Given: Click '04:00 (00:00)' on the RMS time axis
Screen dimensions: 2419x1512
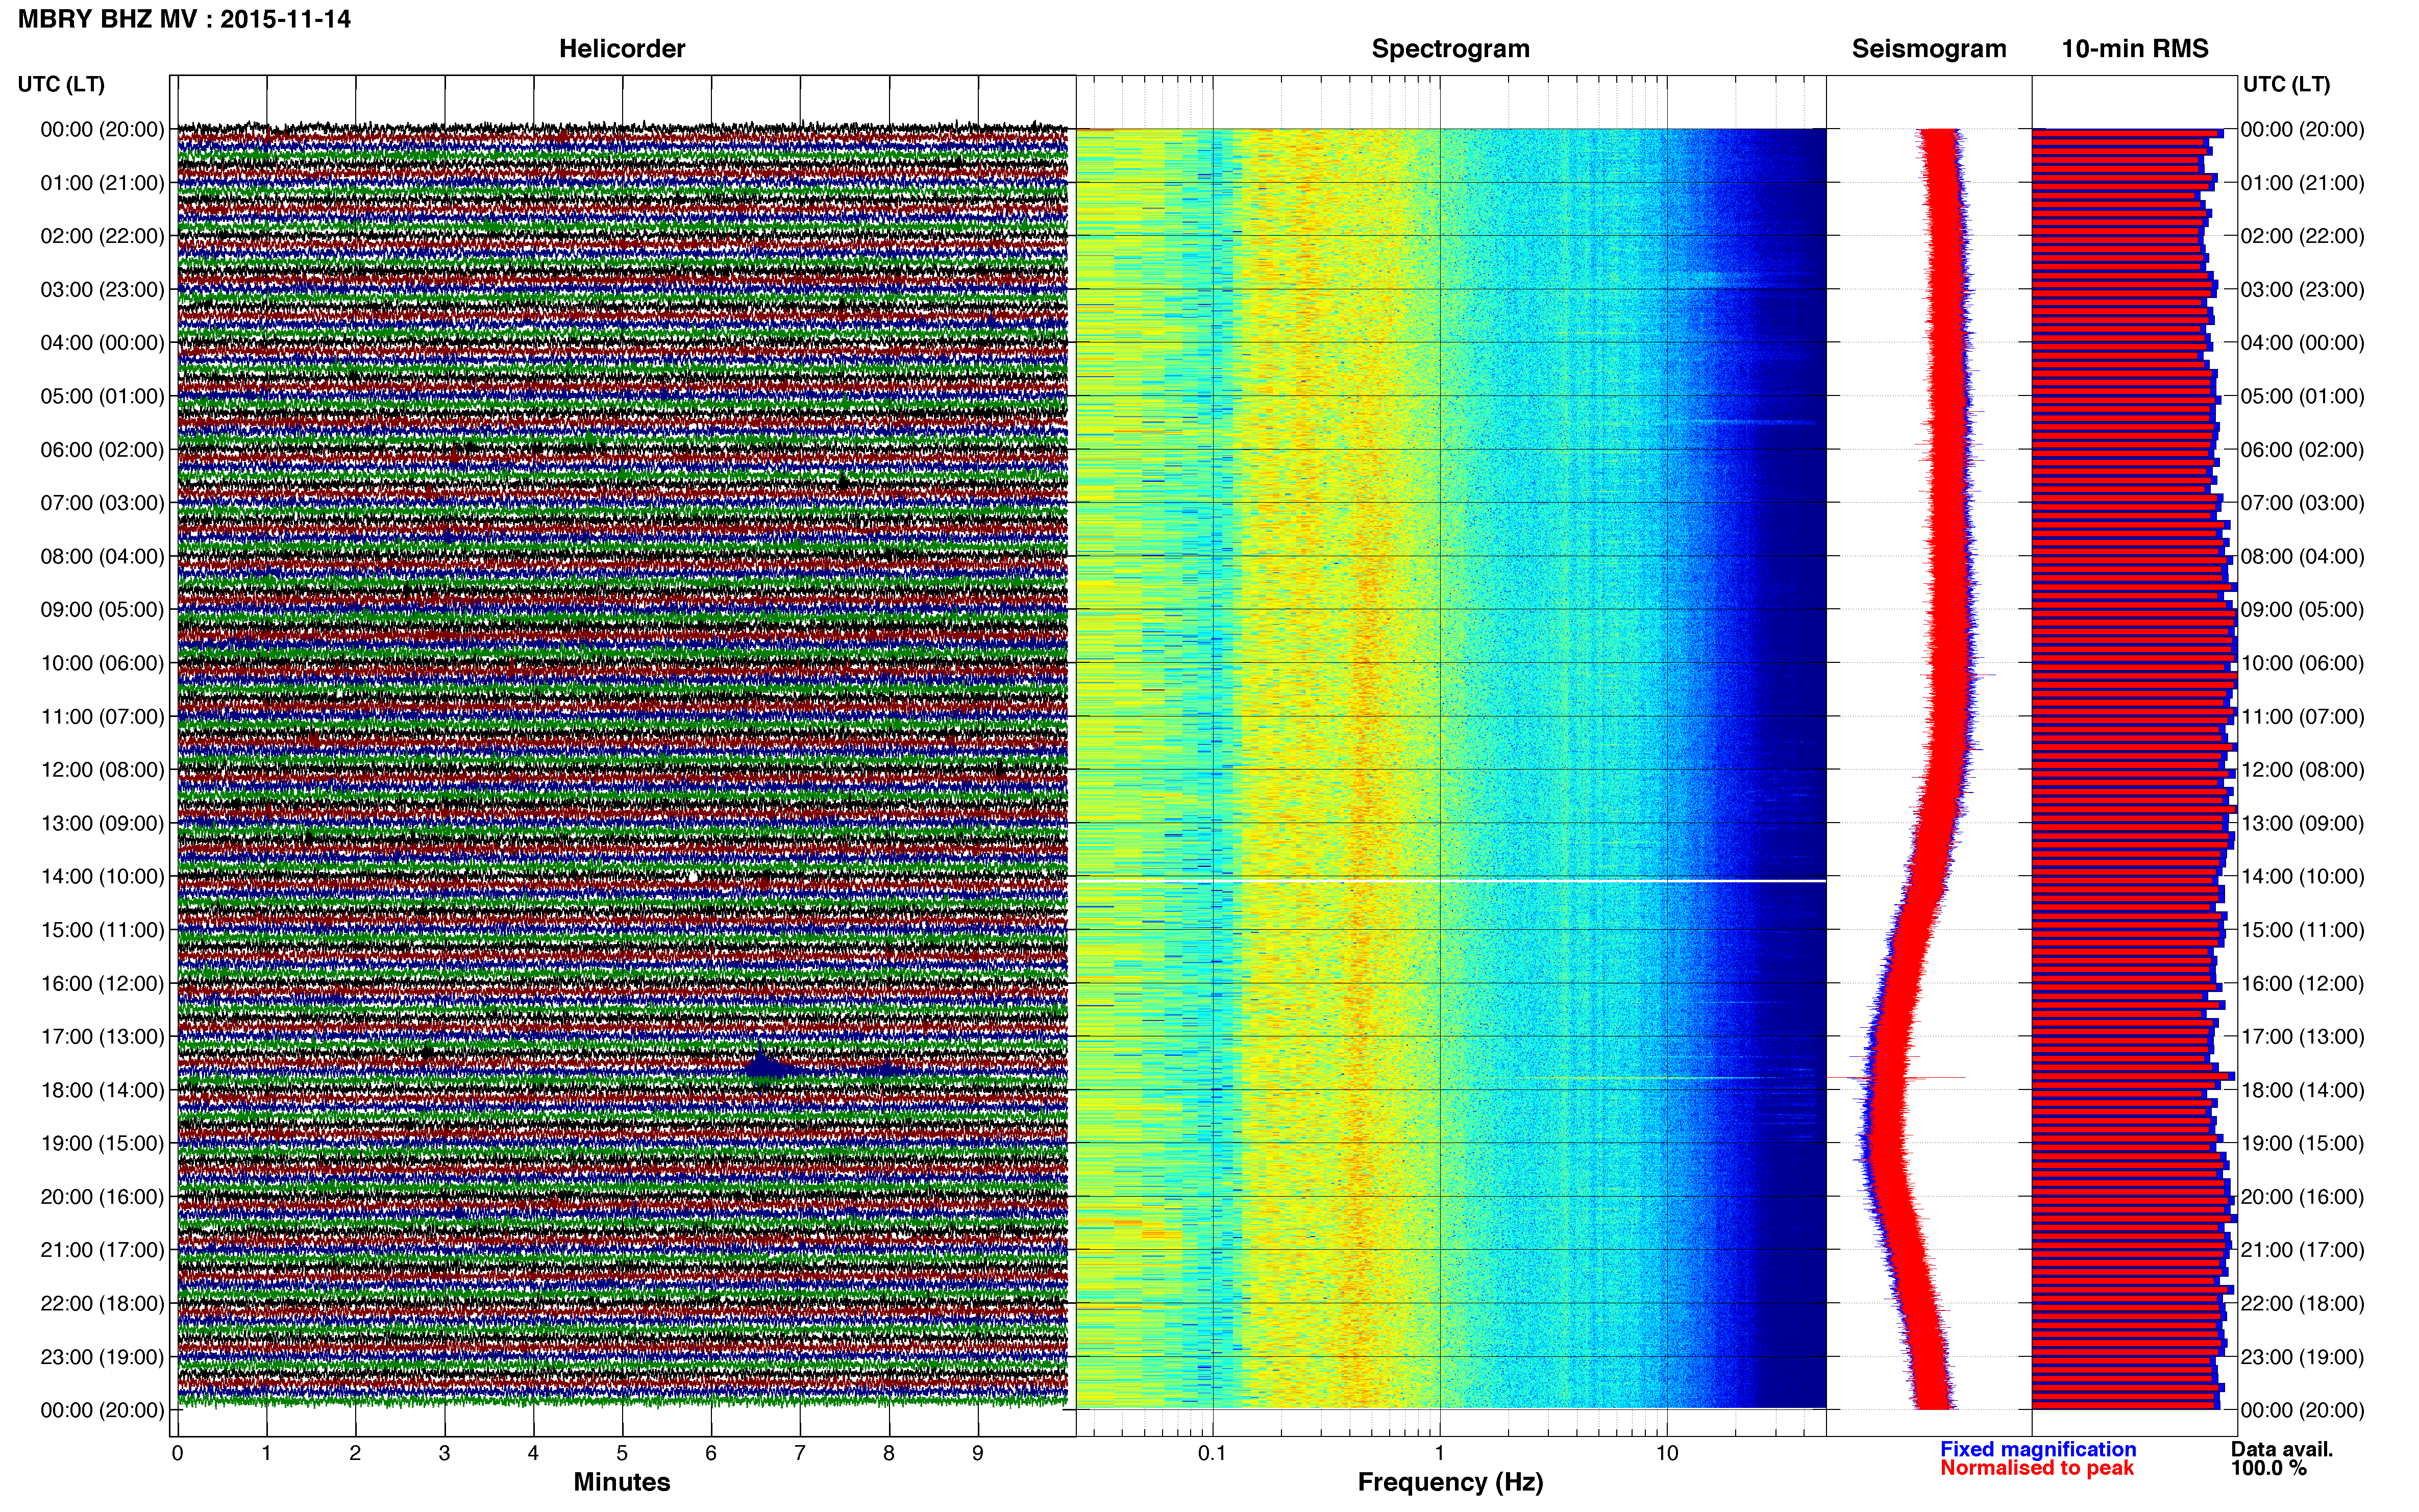Looking at the screenshot, I should coord(2303,343).
